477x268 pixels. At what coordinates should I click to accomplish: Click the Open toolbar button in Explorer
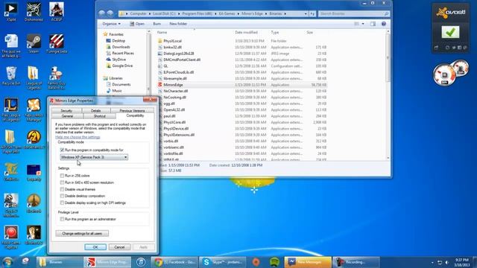click(x=137, y=24)
